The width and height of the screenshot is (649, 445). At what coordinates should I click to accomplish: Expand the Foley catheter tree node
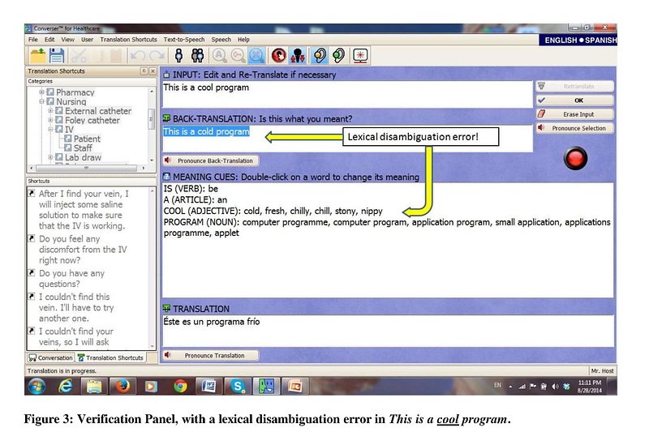click(x=50, y=121)
